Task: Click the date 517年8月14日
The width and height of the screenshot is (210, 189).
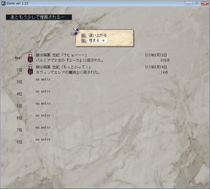Action: pos(156,67)
